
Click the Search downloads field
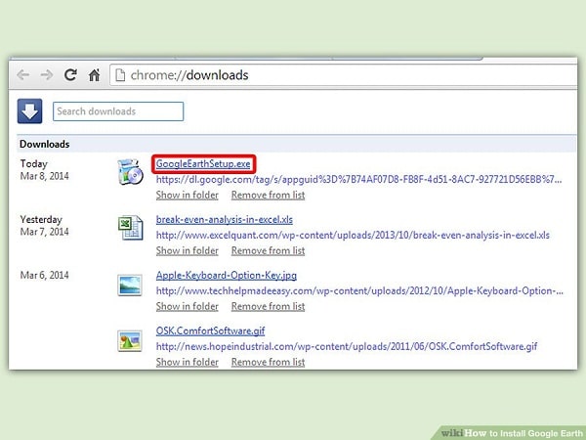click(x=118, y=111)
